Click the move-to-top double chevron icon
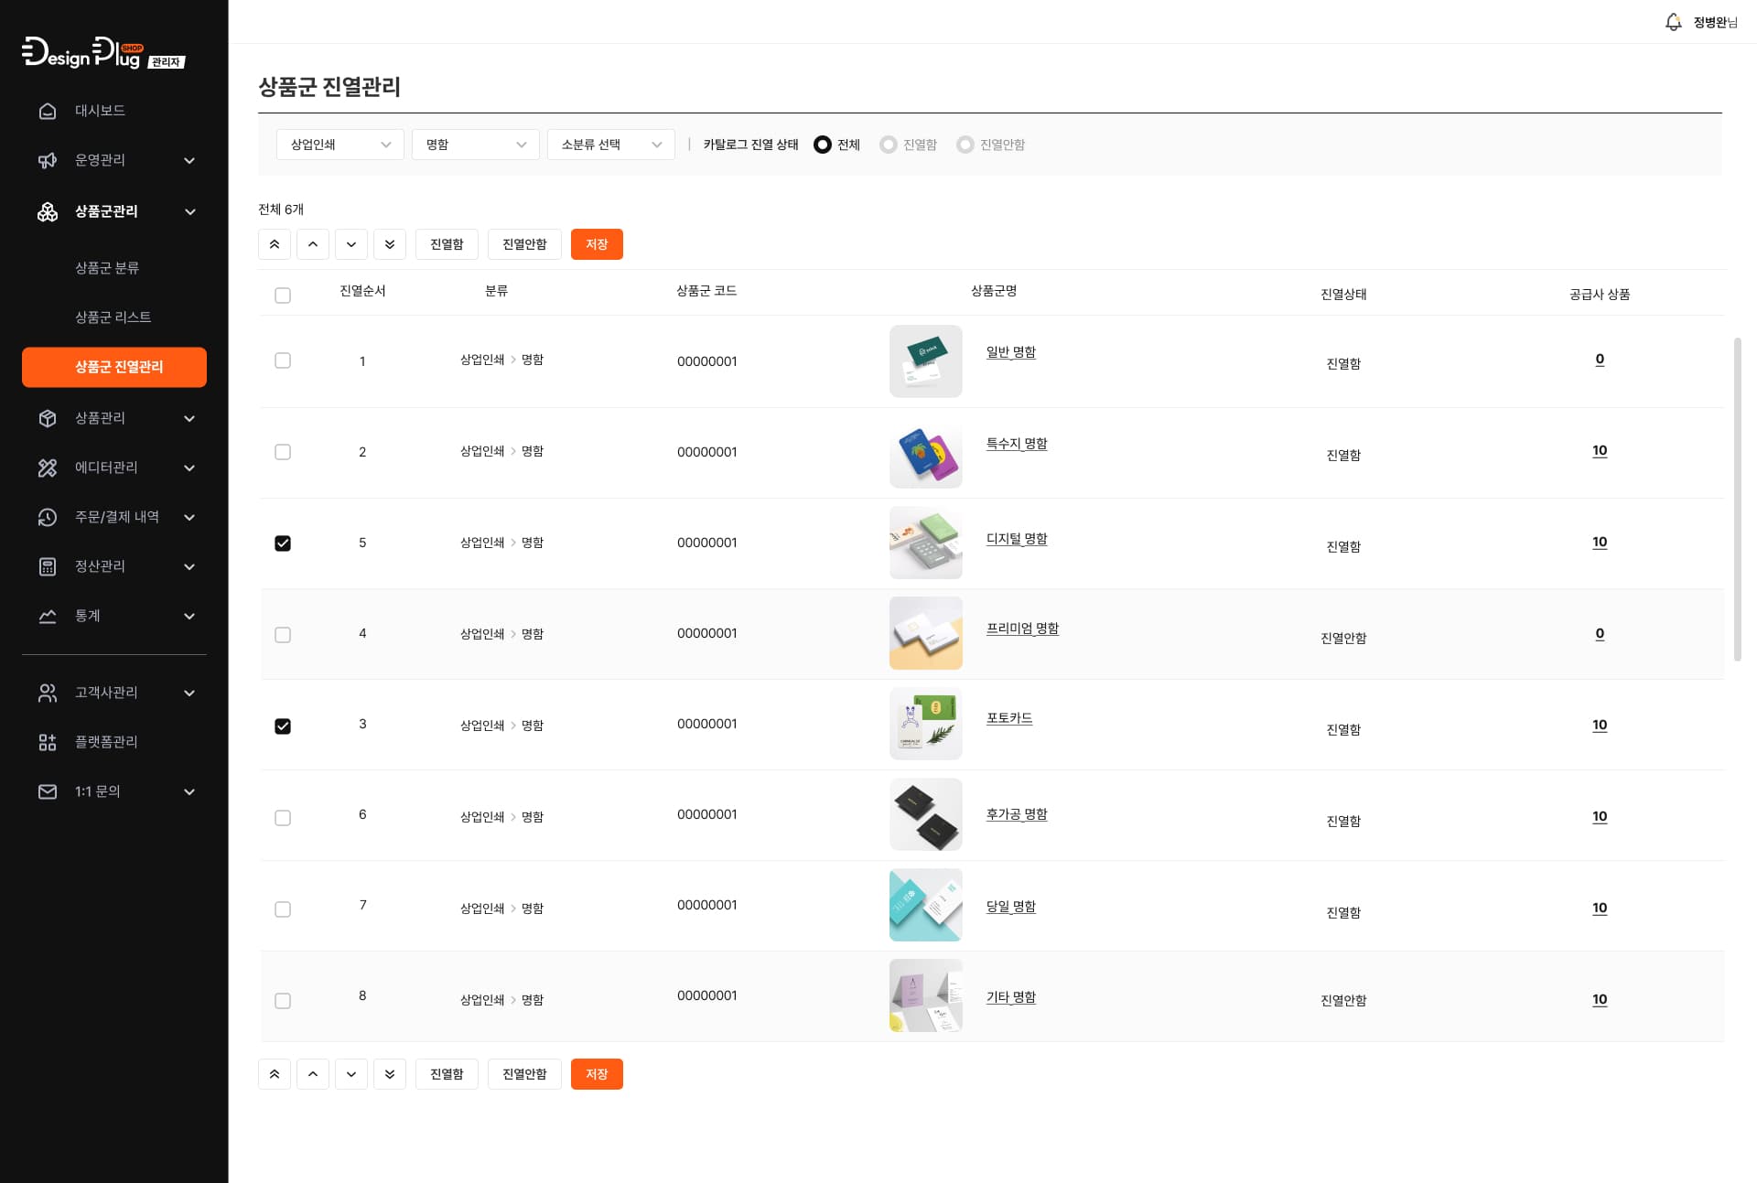 click(x=274, y=244)
